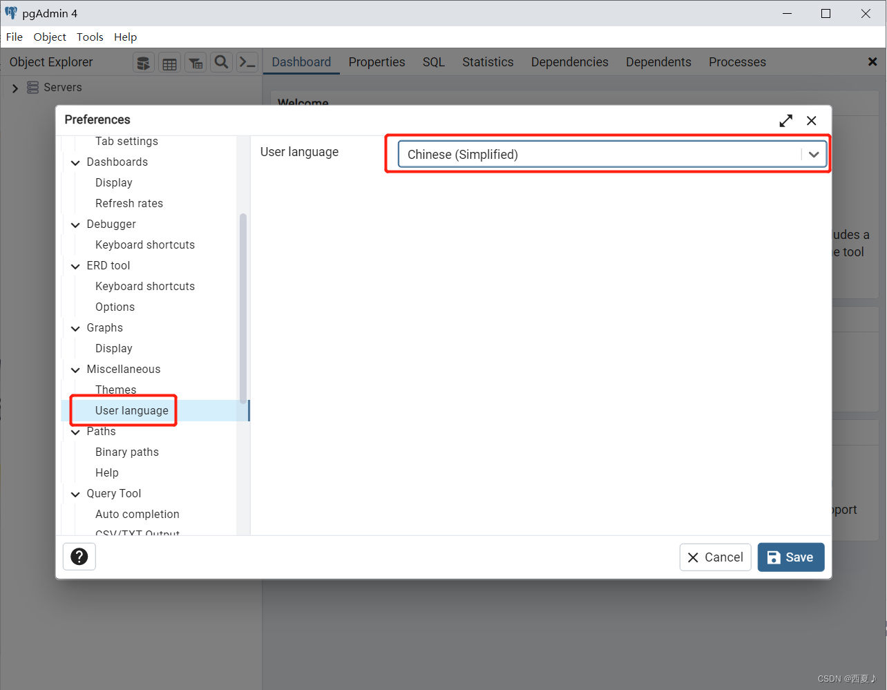This screenshot has width=887, height=690.
Task: Open the Query Tool toolbar icon in Object Explorer
Action: coord(143,63)
